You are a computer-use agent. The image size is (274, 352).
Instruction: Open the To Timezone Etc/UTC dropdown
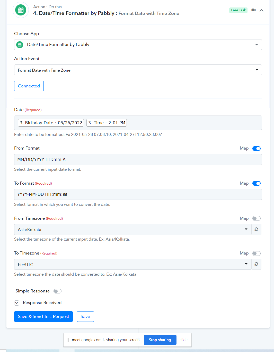pos(133,264)
